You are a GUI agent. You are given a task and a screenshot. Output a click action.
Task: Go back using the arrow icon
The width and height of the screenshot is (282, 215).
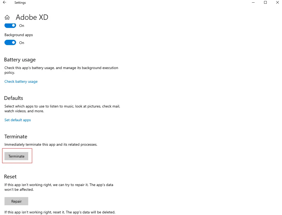[x=4, y=3]
